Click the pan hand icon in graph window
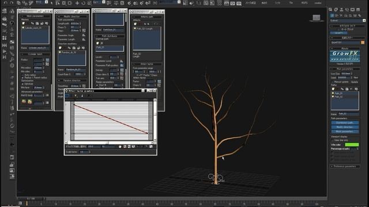The image size is (369, 207). tap(120, 147)
